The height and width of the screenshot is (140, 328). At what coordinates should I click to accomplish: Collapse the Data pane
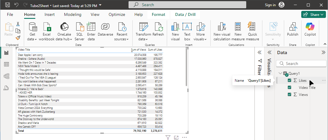tap(323, 52)
